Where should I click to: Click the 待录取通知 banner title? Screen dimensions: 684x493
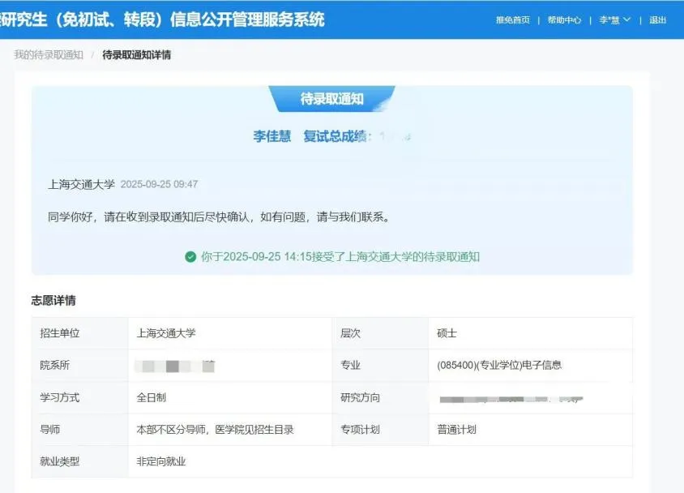(332, 99)
